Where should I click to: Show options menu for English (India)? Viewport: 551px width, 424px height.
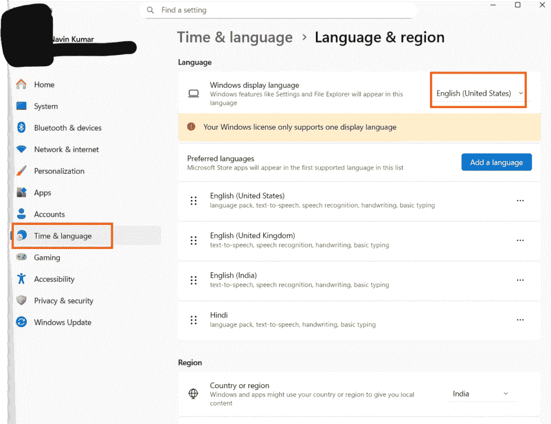click(x=520, y=280)
